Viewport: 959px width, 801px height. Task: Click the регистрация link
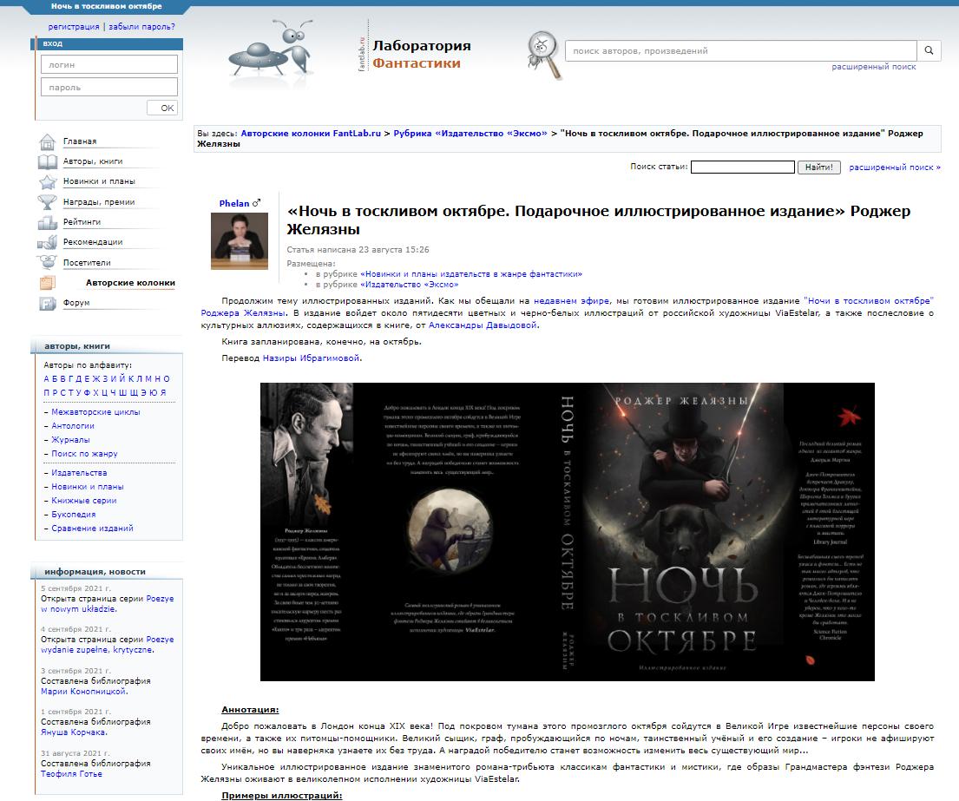tap(74, 27)
